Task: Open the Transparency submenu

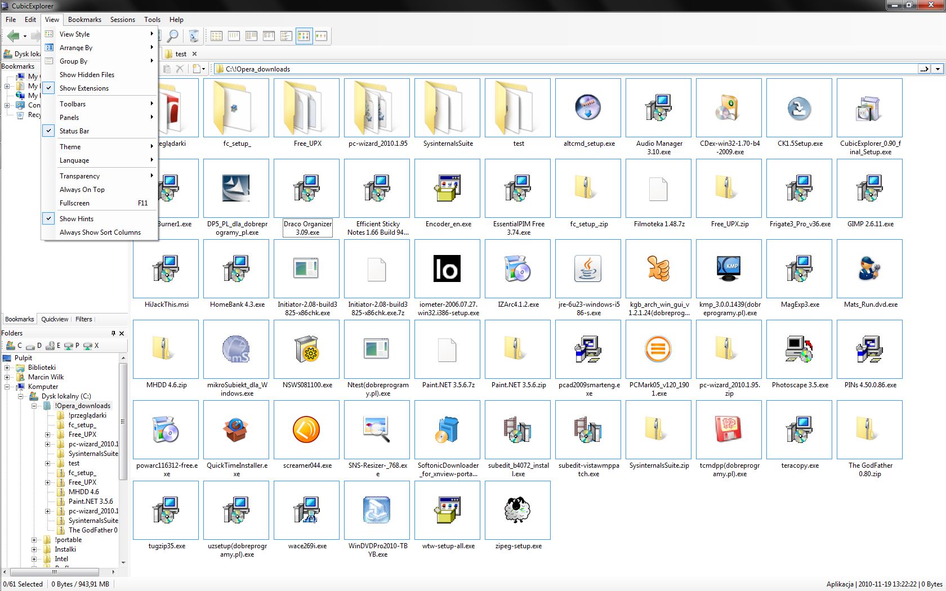Action: click(99, 176)
